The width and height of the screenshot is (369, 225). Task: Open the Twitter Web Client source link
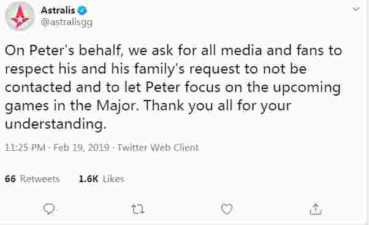(x=158, y=148)
